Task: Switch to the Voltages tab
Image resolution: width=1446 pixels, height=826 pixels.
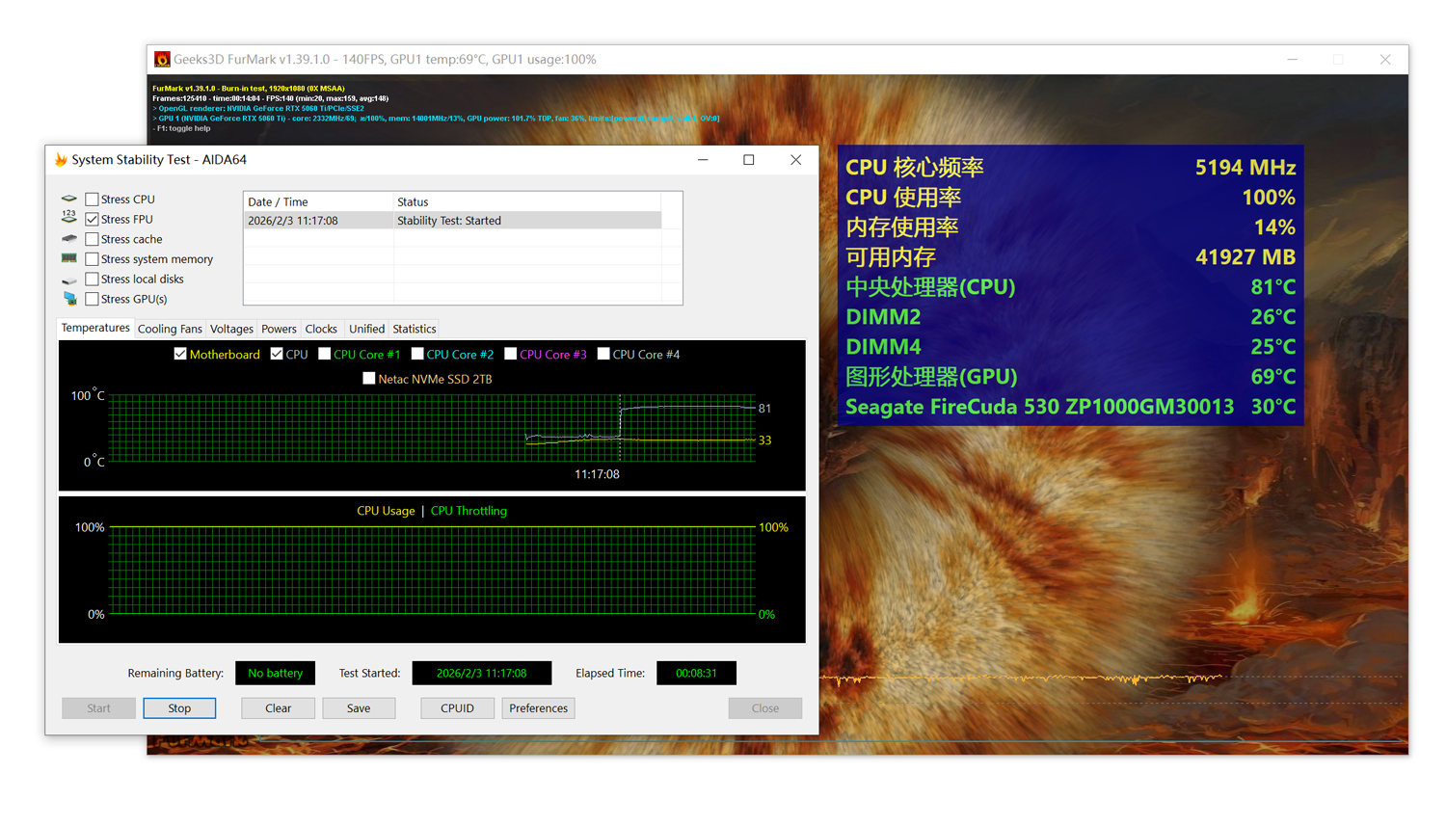Action: (231, 329)
